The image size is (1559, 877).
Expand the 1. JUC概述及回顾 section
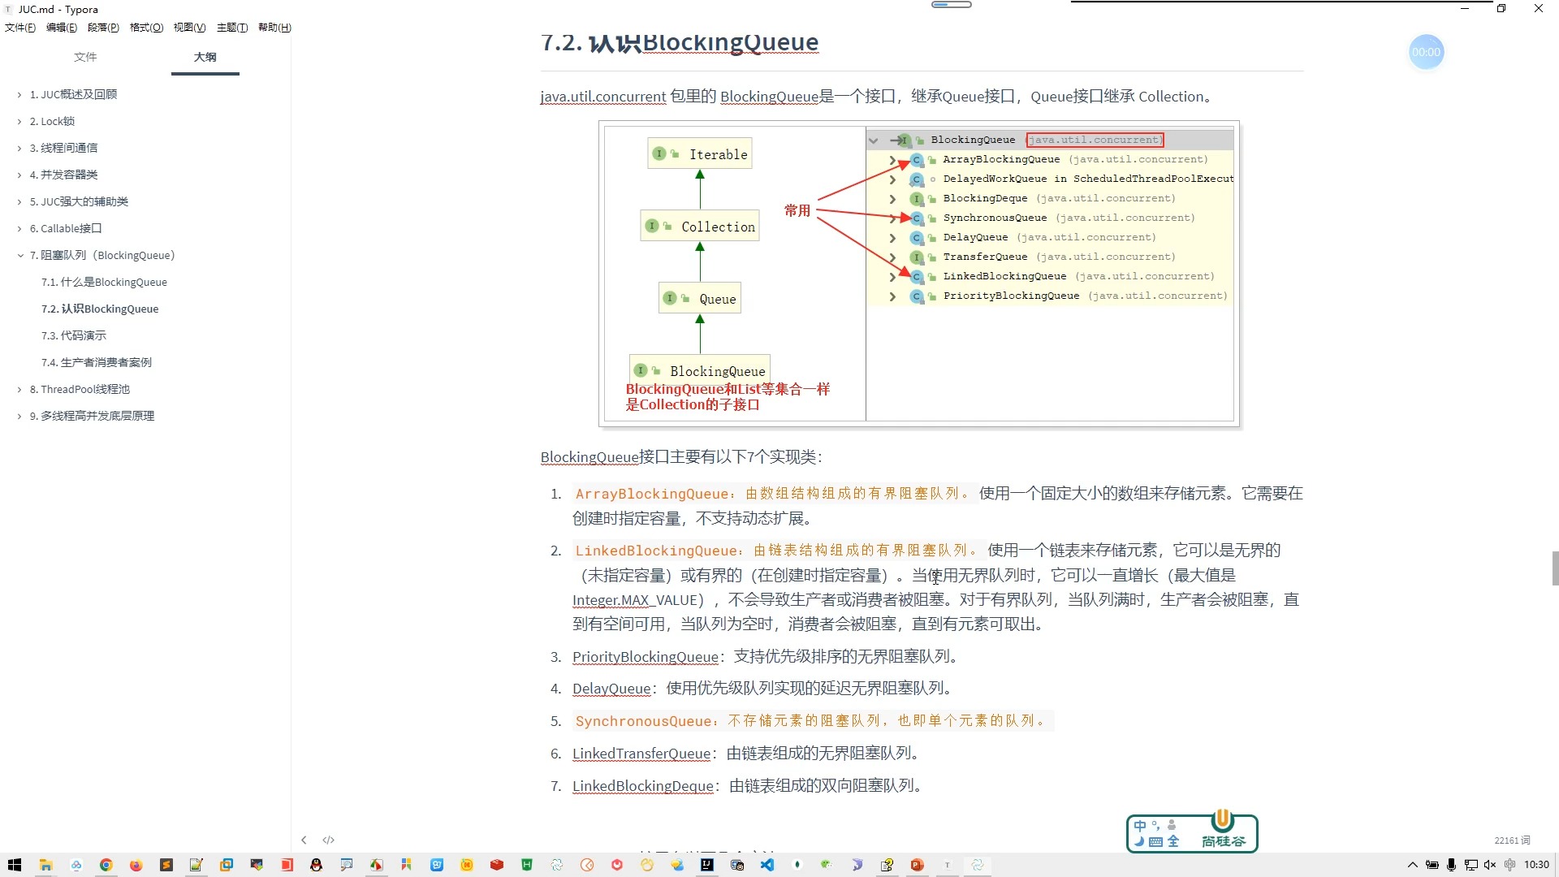click(19, 93)
